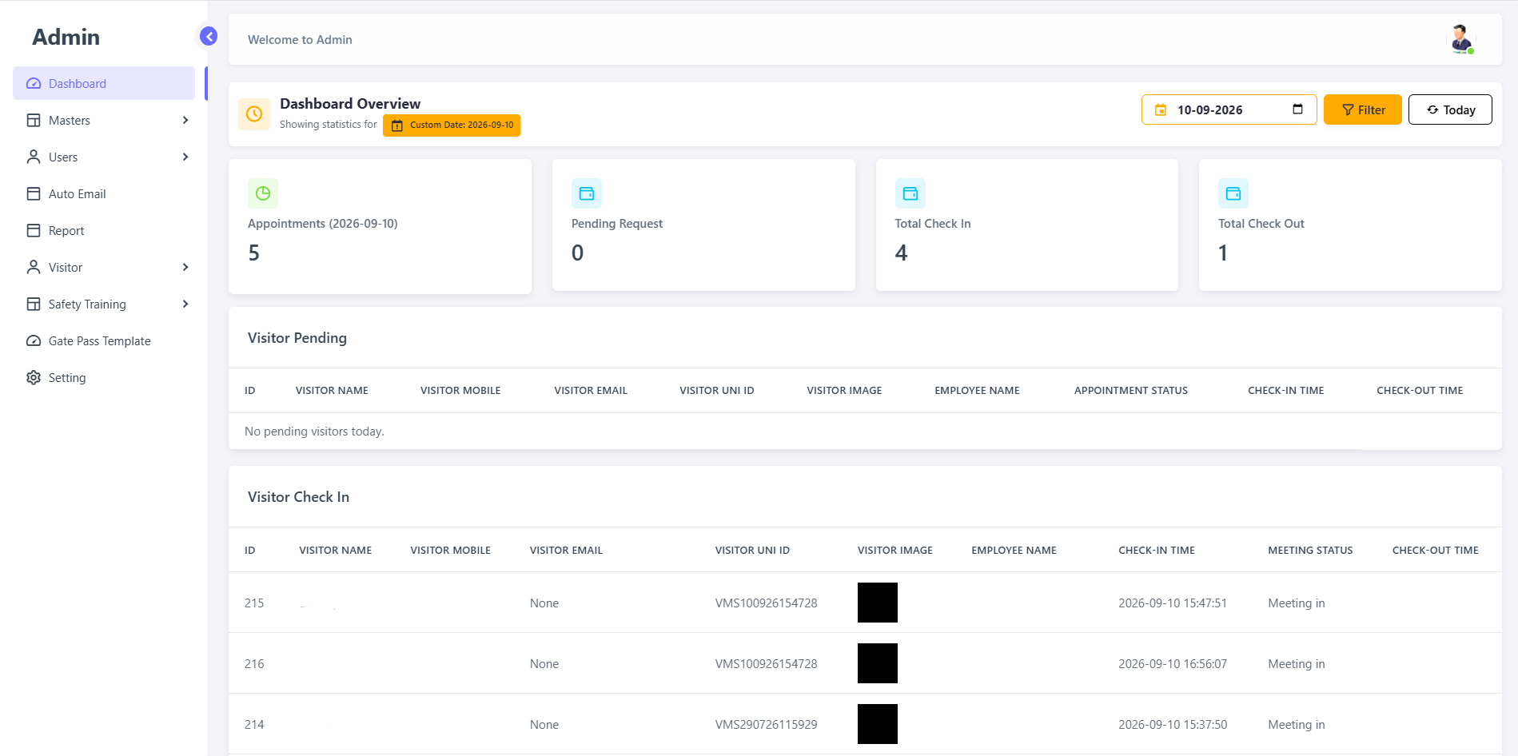The width and height of the screenshot is (1518, 756).
Task: Click the Pending Request card icon
Action: 587,193
